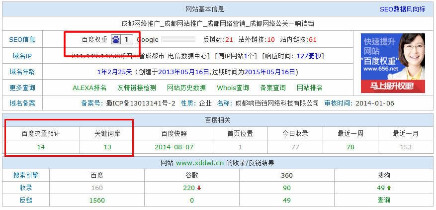This screenshot has width=436, height=210.
Task: Click Google indexed count 220
Action: (189, 188)
